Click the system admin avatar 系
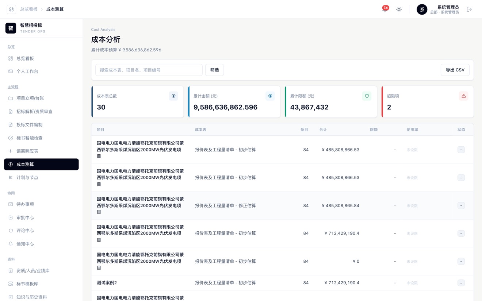The height and width of the screenshot is (301, 482). (422, 9)
